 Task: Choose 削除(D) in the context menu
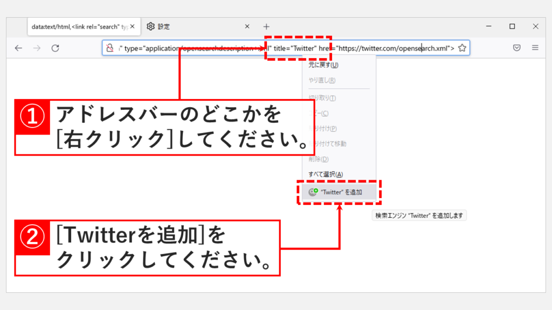[318, 159]
